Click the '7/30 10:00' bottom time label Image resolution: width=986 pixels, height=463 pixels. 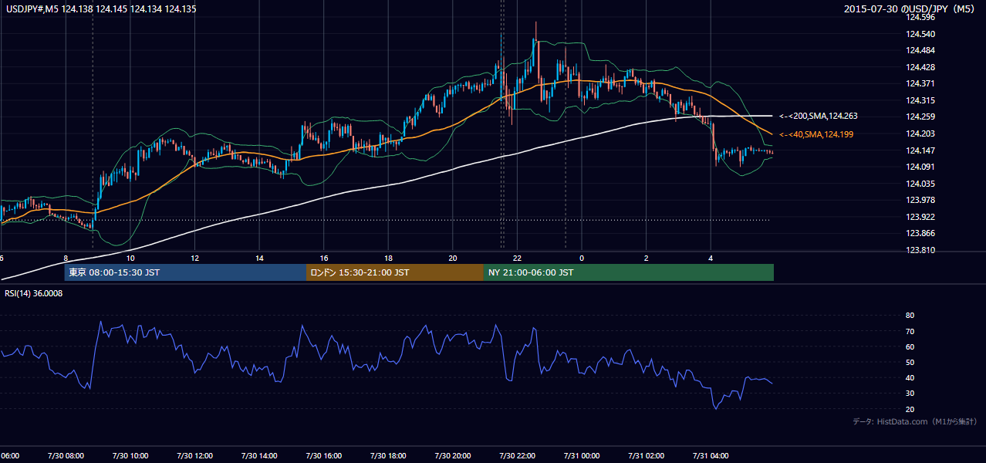click(130, 456)
